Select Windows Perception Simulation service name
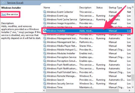Image resolution: width=135 pixels, height=93 pixels. pos(62,61)
